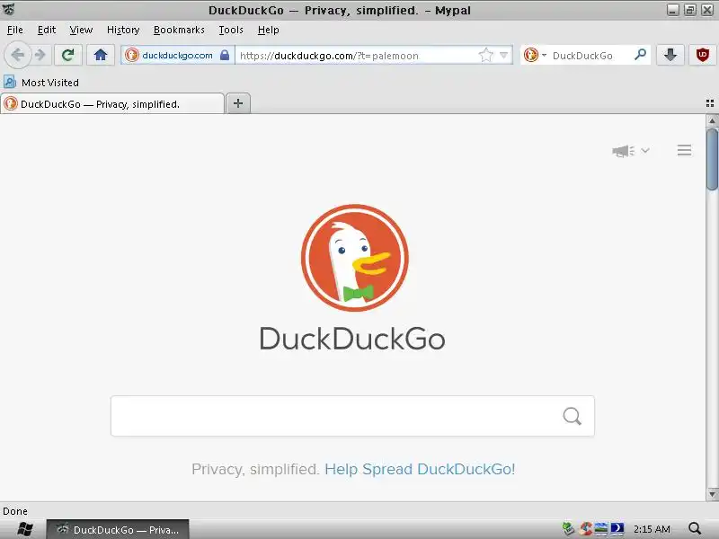Open the uBlock Origin shield icon
The image size is (719, 539).
point(703,55)
